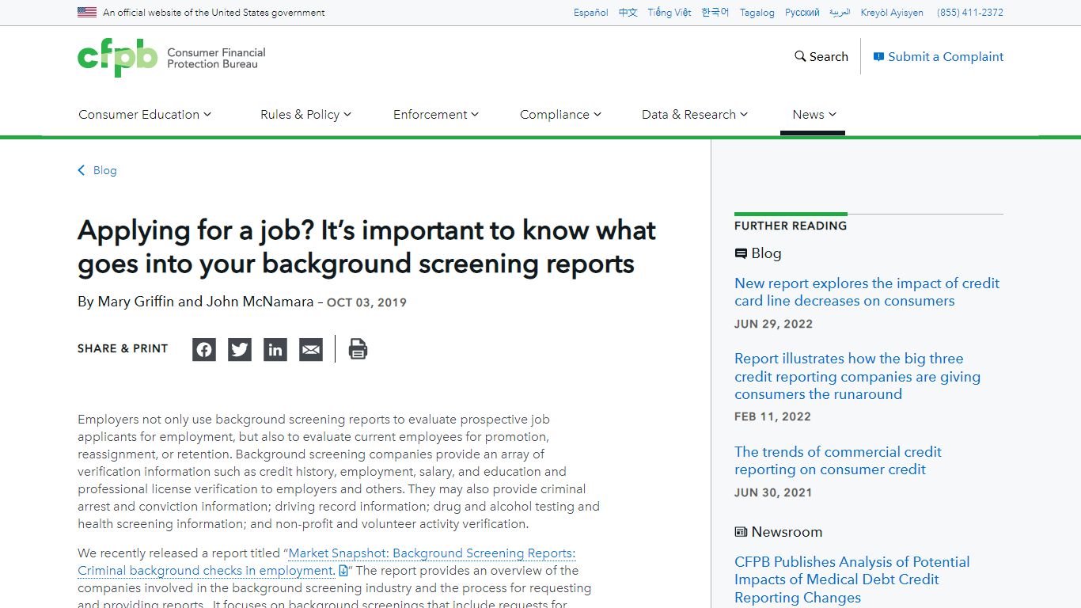The width and height of the screenshot is (1081, 608).
Task: Open the News menu
Action: tap(814, 114)
